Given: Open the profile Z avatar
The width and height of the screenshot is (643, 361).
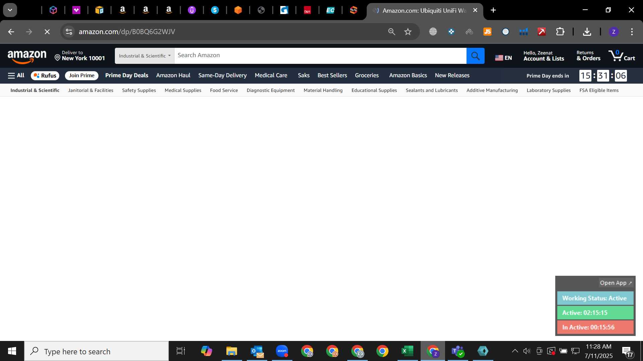Looking at the screenshot, I should tap(614, 32).
